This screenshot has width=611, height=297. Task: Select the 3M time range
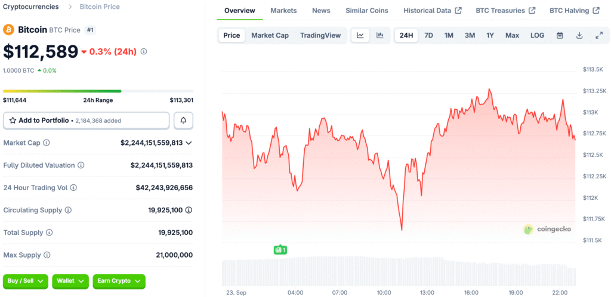point(470,35)
